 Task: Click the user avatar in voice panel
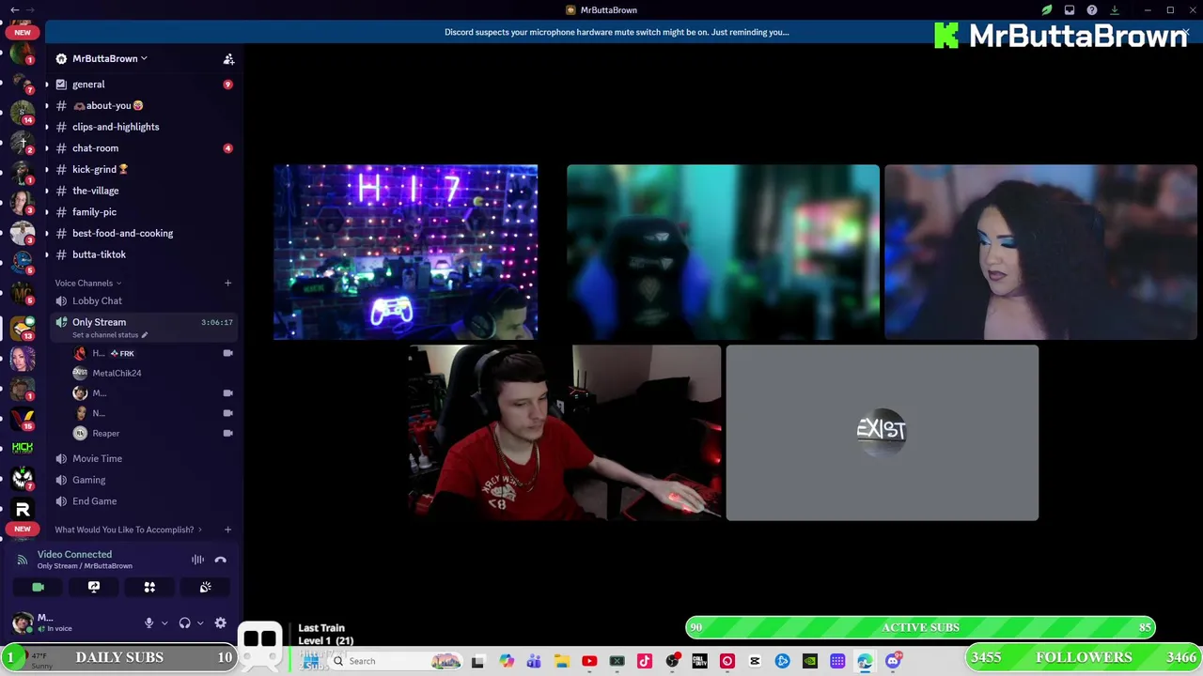point(23,622)
